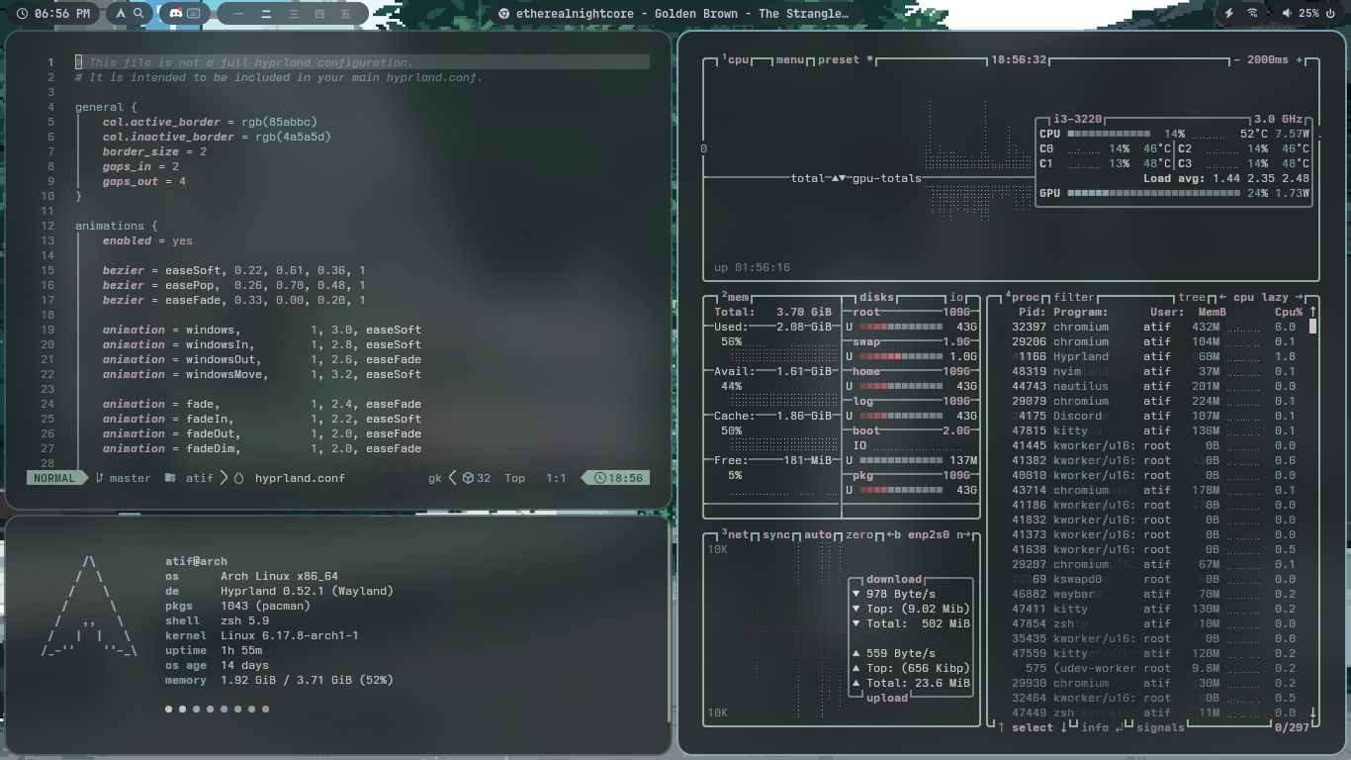Screen dimensions: 1351x760
Task: Decrease update interval with minus beside 2000ms
Action: coord(1236,59)
